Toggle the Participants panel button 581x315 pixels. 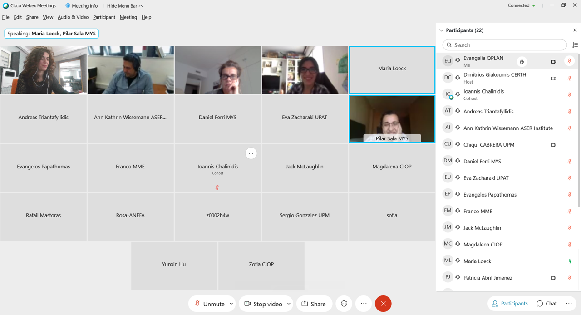pos(510,304)
